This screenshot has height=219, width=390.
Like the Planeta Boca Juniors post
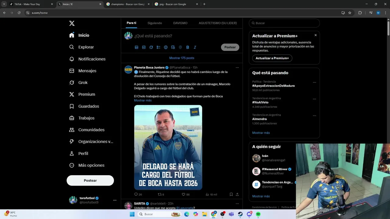tap(186, 194)
